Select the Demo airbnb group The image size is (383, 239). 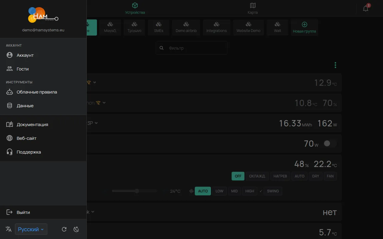coord(186,27)
